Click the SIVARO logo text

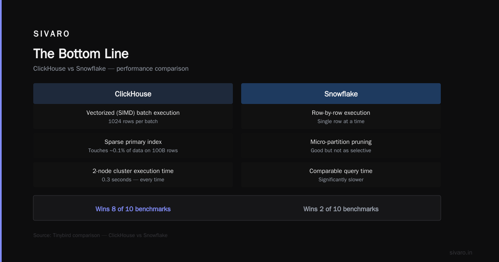click(52, 34)
